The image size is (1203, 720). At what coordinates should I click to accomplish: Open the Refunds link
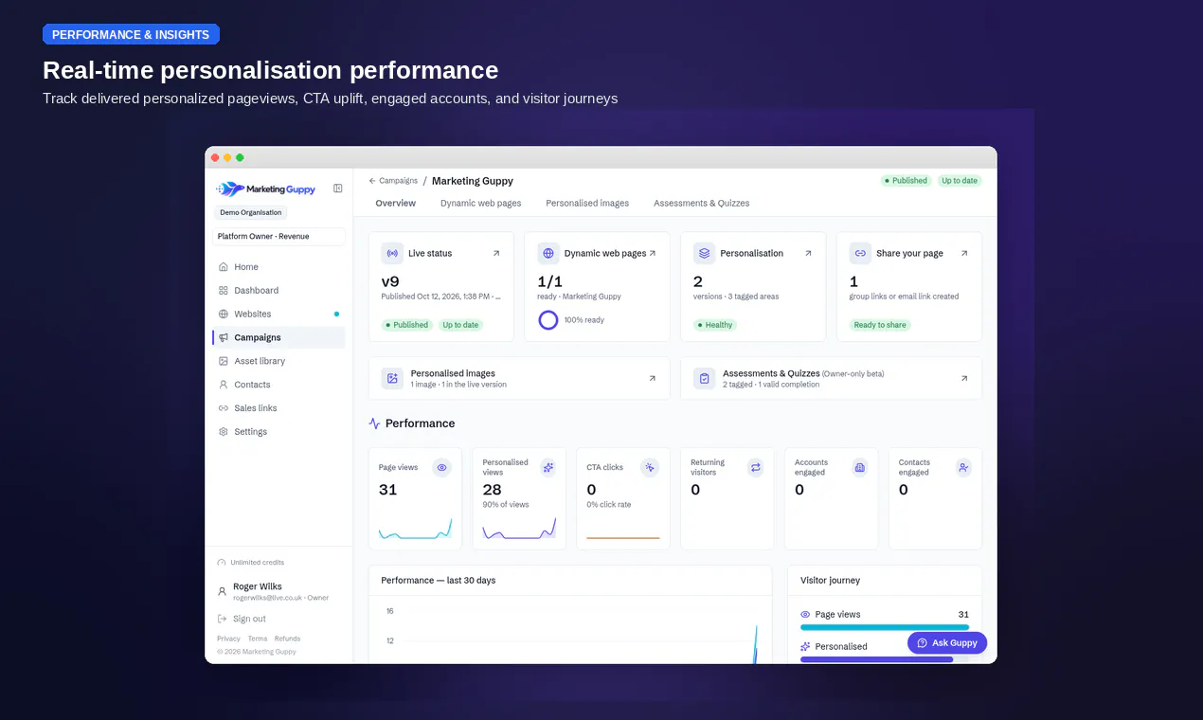287,639
